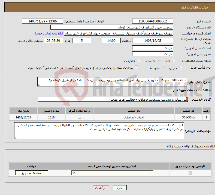
Task: Click the تعداد / مقدار column header
Action: 51,111
